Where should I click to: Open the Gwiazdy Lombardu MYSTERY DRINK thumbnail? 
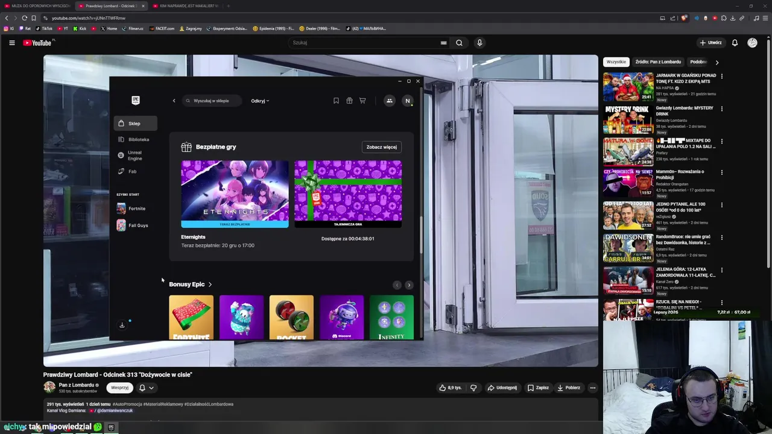628,119
